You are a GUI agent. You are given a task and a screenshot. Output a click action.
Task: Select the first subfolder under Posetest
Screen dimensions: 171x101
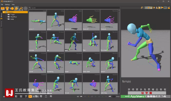[x=13, y=15]
